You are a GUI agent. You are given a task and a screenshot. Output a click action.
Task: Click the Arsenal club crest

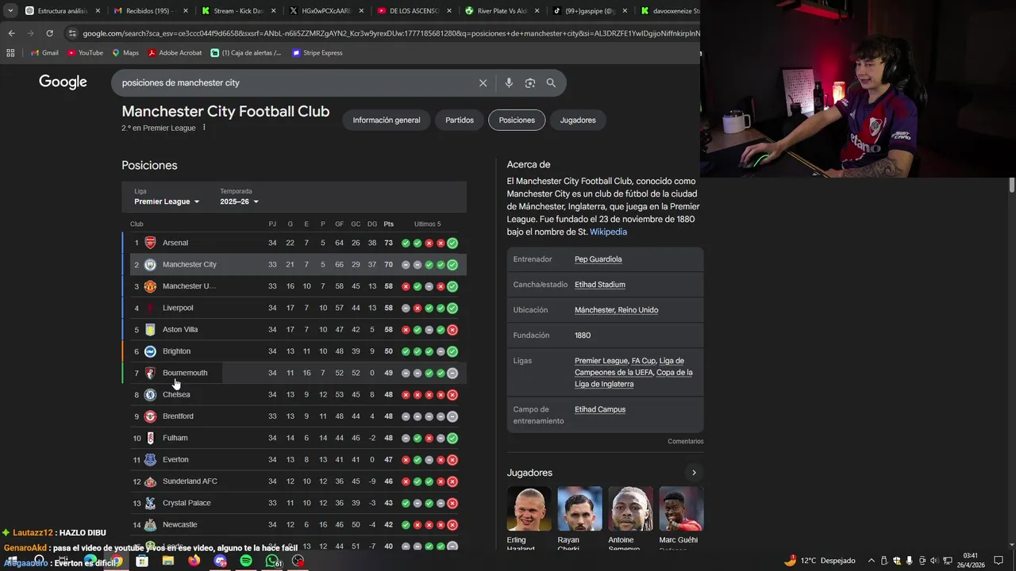pos(150,243)
